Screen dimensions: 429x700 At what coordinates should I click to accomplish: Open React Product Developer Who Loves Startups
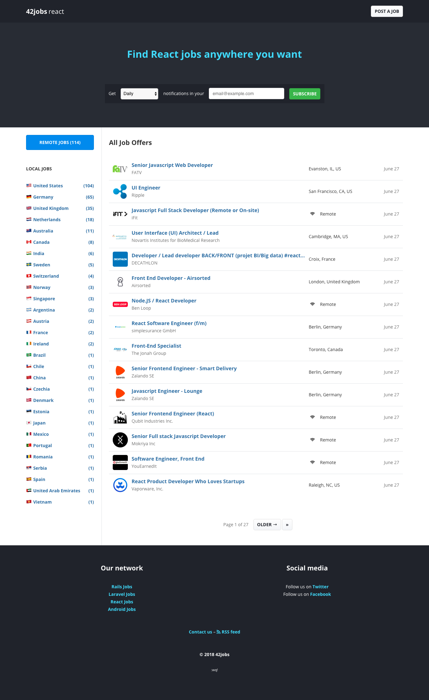pyautogui.click(x=188, y=481)
